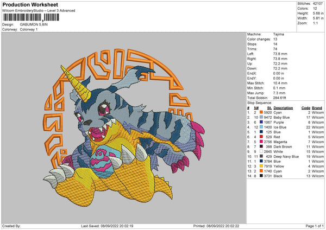Click the Trims value "74"

coord(275,49)
